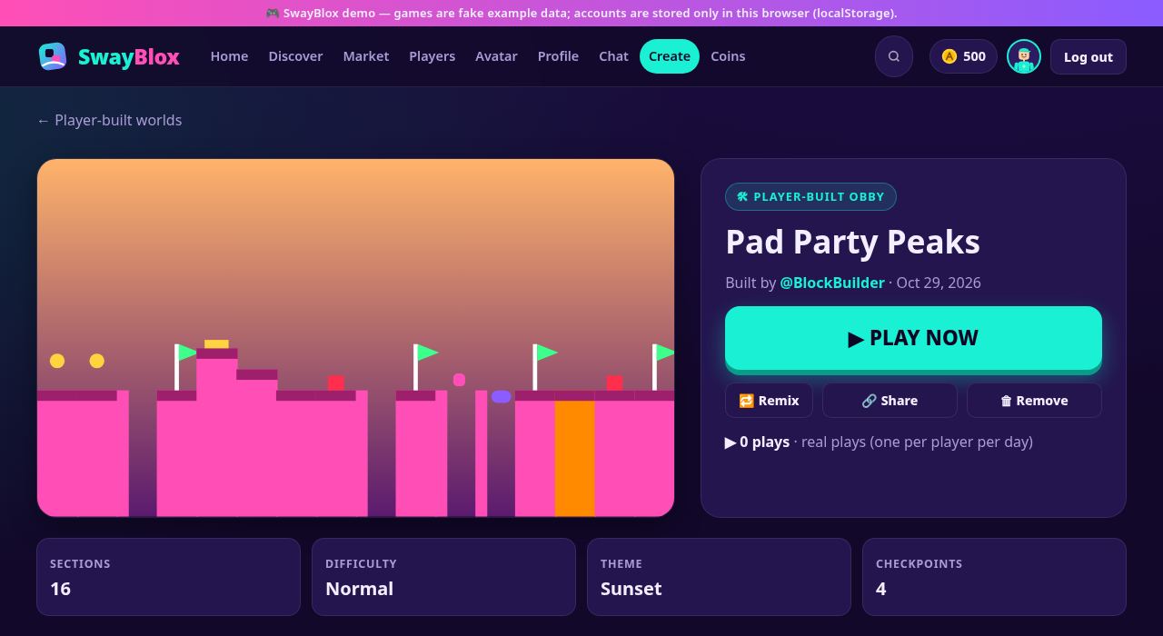1163x636 pixels.
Task: Click the Oct 29, 2026 date
Action: (x=939, y=283)
